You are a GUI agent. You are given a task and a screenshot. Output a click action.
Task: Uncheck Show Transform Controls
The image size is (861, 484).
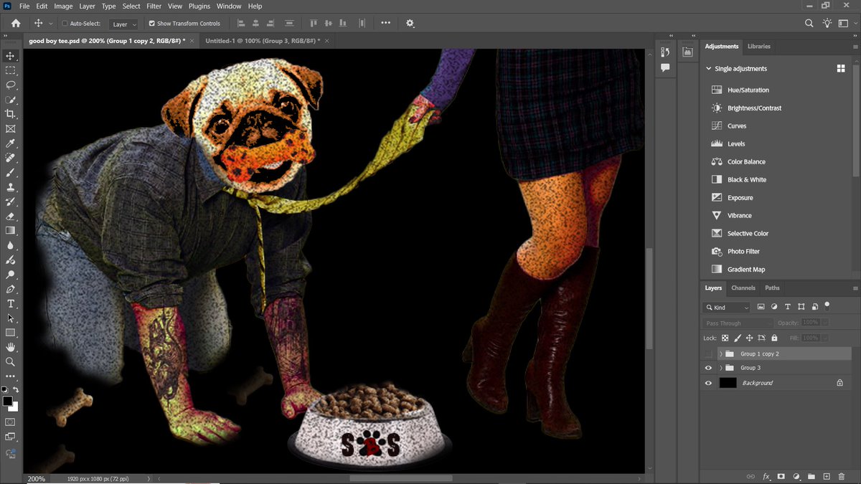151,24
